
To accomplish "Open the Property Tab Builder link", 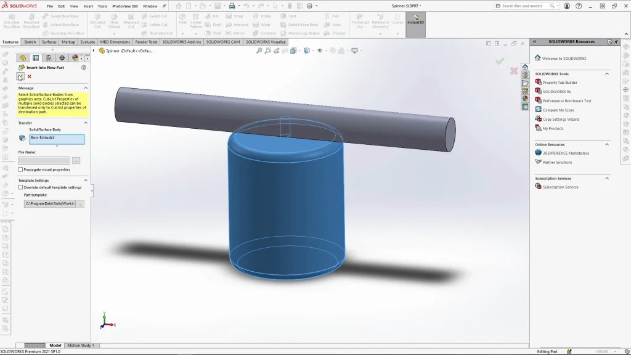I will coord(560,83).
